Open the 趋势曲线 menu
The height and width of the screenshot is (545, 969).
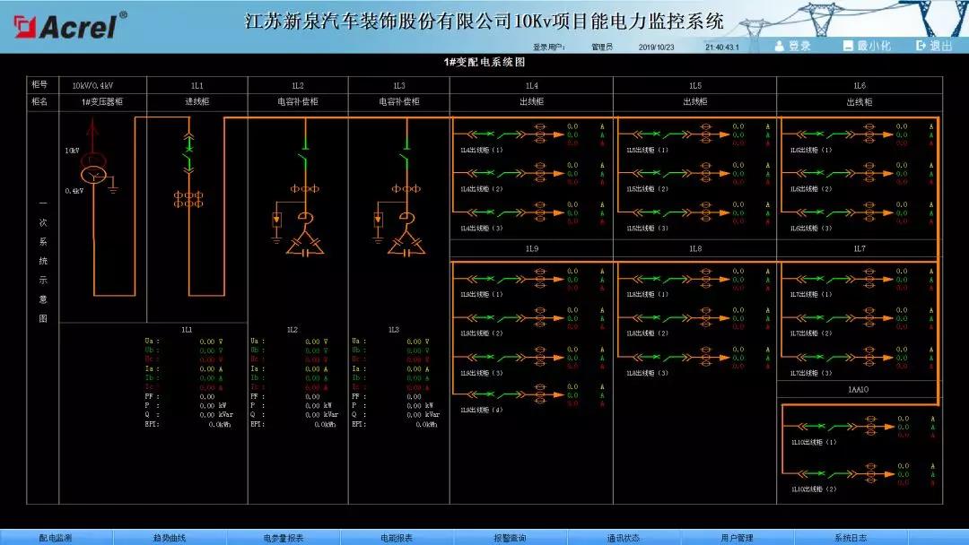[170, 538]
